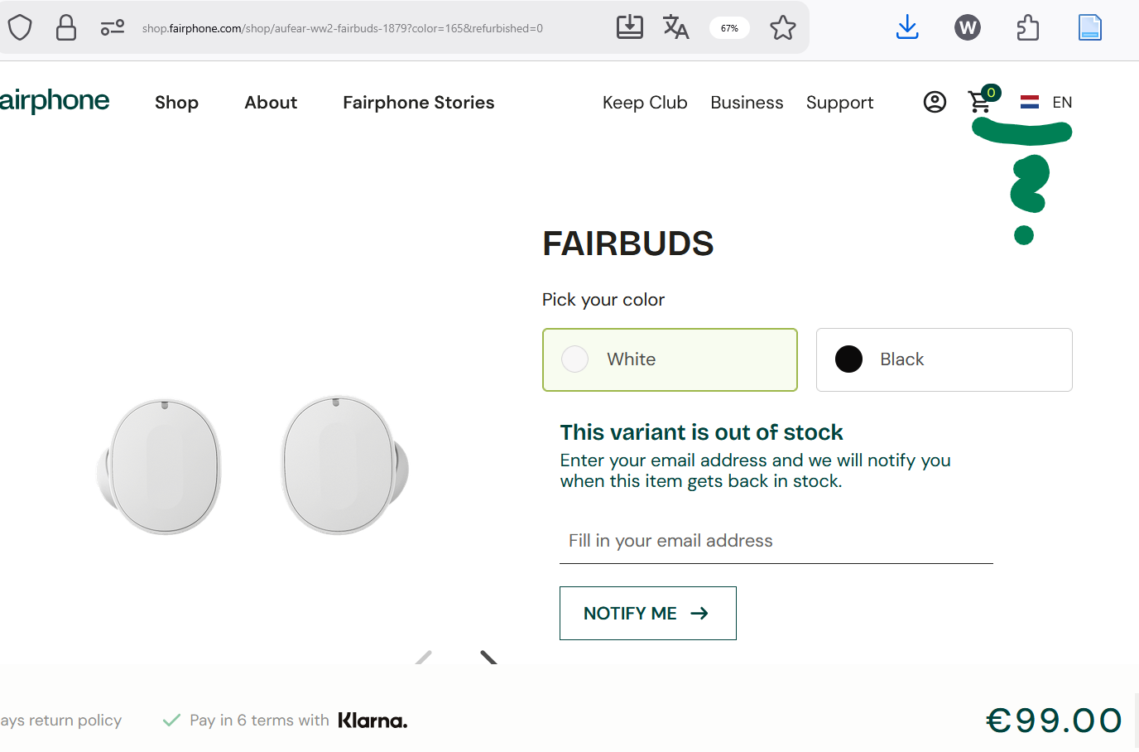Click the shield tracking protection icon
1139x752 pixels.
click(20, 27)
